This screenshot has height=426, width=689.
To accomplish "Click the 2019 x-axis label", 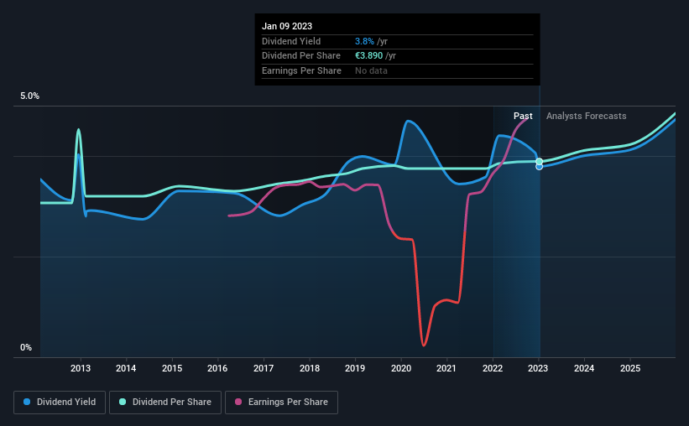I will [355, 368].
